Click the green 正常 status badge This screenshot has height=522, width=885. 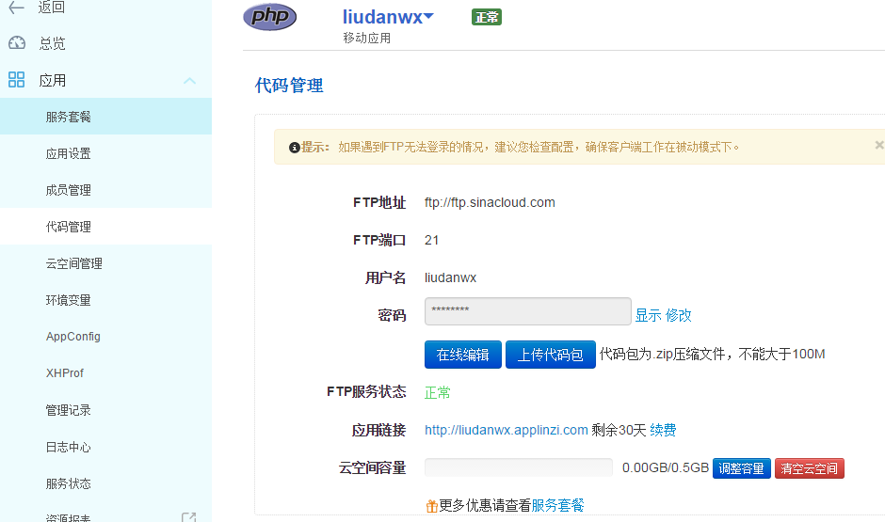[x=487, y=18]
